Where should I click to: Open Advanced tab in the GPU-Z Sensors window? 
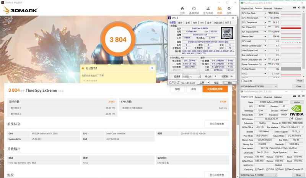pos(268,8)
